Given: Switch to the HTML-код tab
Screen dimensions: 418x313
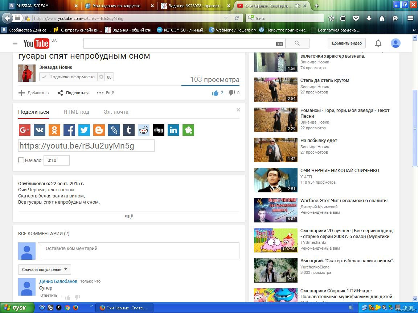Looking at the screenshot, I should (x=76, y=112).
